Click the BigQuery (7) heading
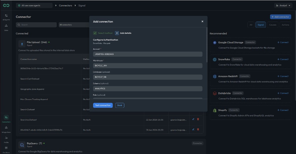 click(34, 143)
